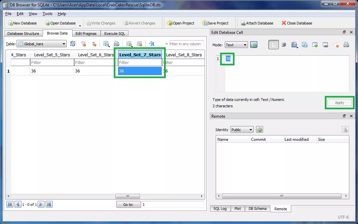Click the clear sorting icon
Viewport: 358px width, 224px height.
pos(94,44)
